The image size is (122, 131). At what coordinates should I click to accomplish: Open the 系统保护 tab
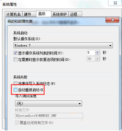pyautogui.click(x=60, y=14)
